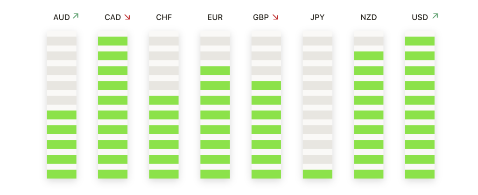Open the CHF currency heading
The height and width of the screenshot is (195, 478).
pos(164,18)
